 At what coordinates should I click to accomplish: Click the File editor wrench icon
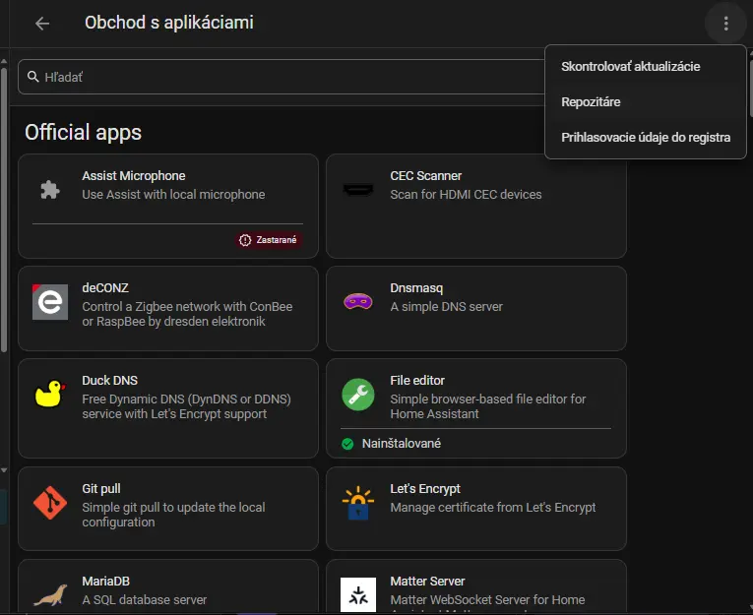click(x=357, y=395)
